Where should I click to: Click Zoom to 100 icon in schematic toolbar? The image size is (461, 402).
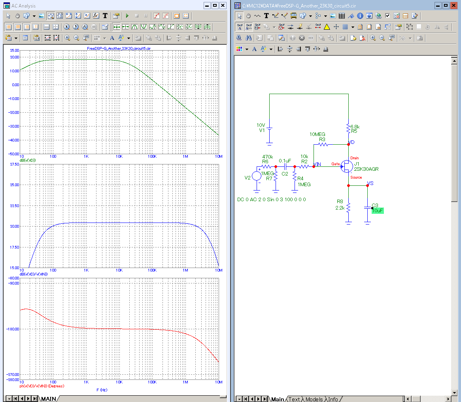point(391,38)
